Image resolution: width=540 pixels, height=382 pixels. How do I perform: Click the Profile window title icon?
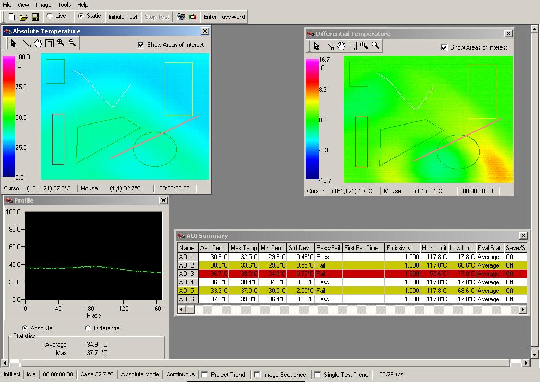(9, 200)
